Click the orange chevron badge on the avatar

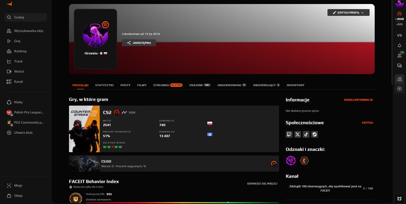point(105,24)
